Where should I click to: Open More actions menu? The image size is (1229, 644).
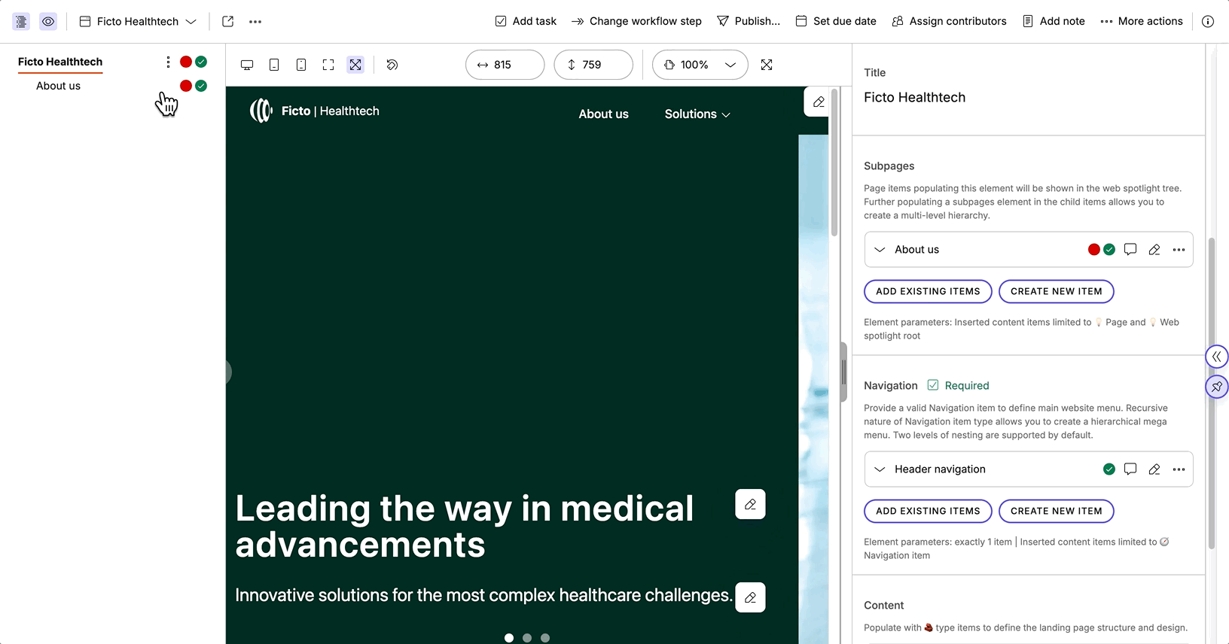pos(1142,21)
